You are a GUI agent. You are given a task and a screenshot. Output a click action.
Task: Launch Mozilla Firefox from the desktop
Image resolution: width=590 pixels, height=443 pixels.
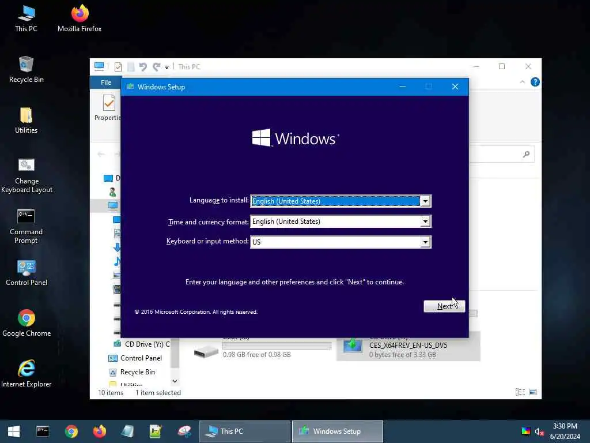click(x=80, y=19)
